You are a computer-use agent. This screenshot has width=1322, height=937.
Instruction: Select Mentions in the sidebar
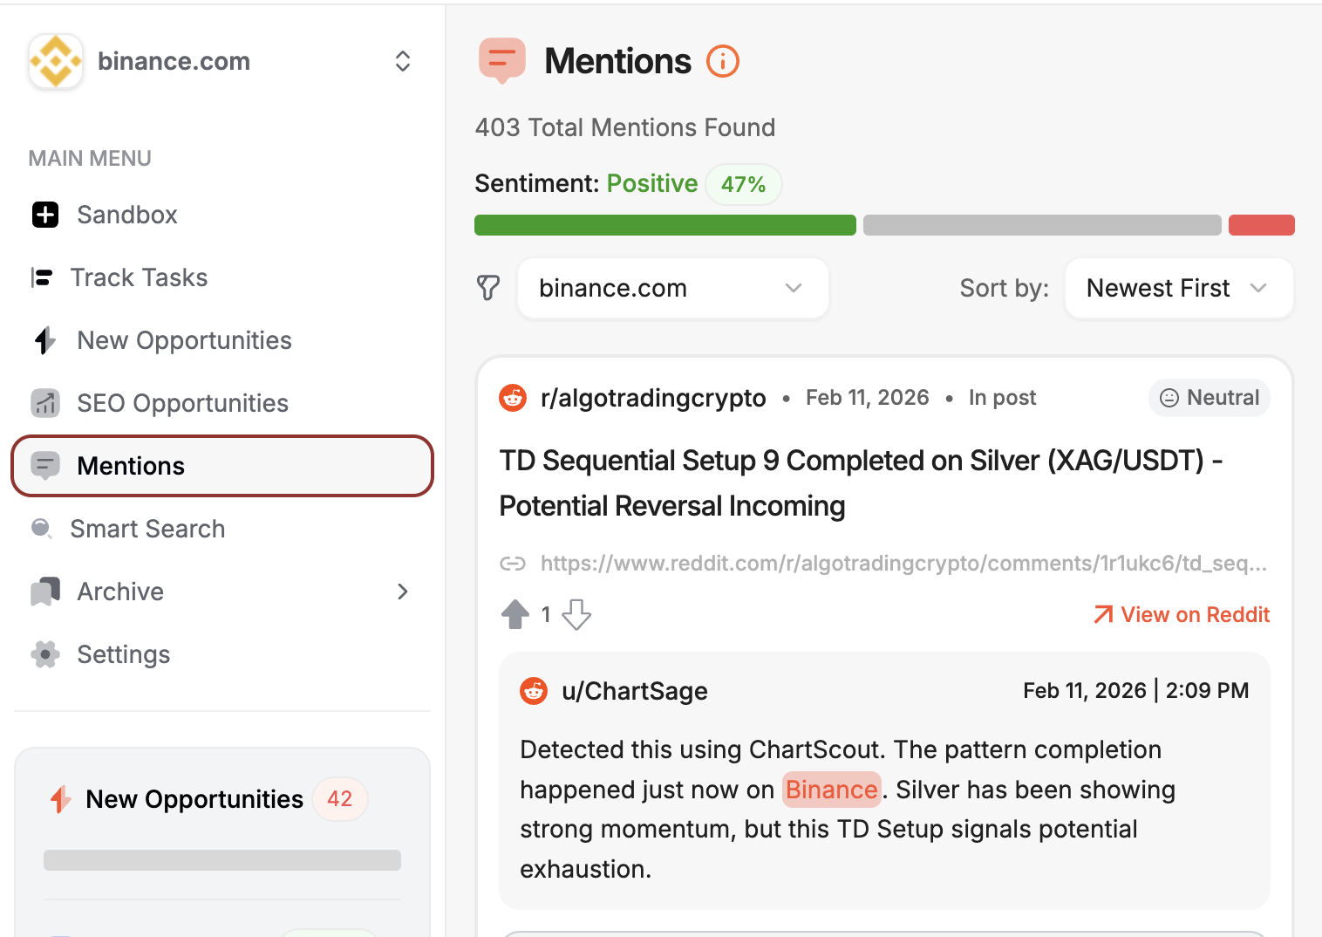point(222,466)
